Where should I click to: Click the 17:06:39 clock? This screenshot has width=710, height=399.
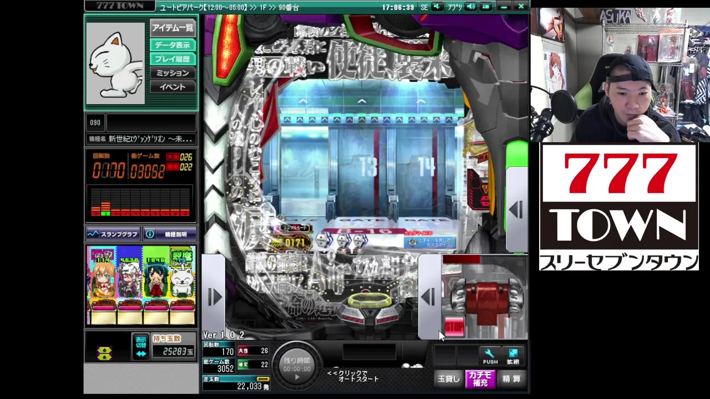(x=398, y=7)
